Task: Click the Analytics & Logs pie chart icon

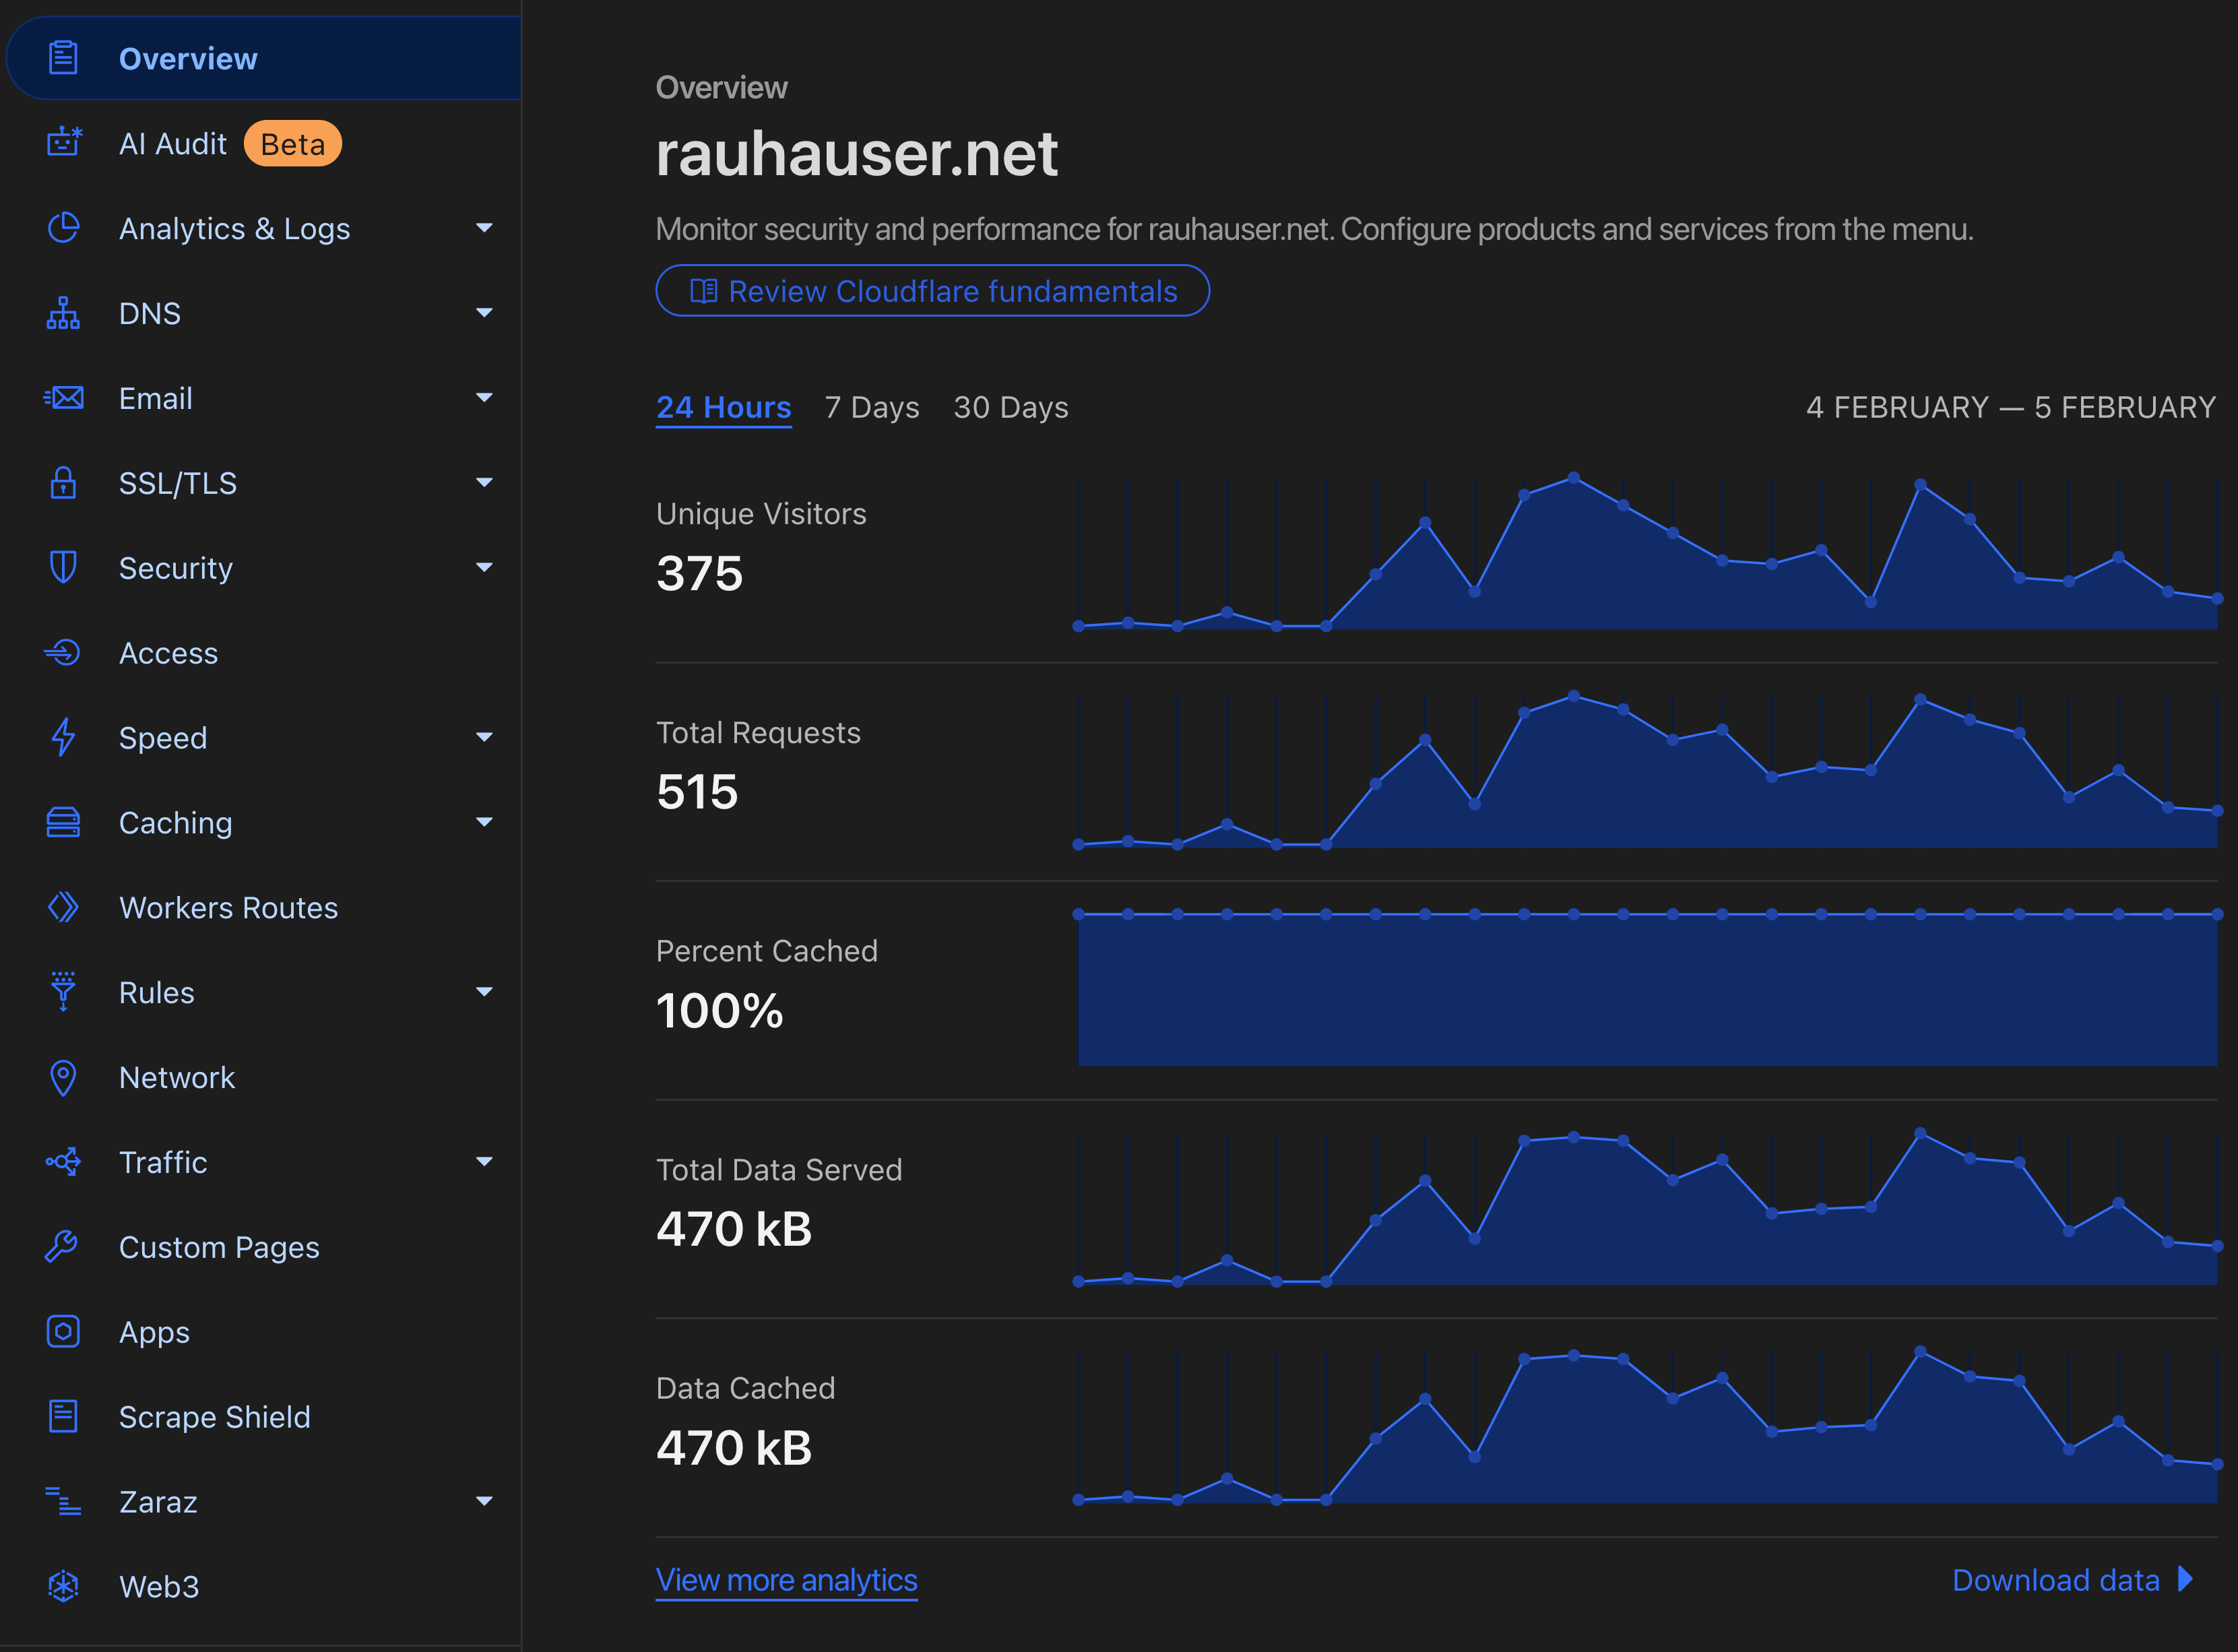Action: [63, 228]
